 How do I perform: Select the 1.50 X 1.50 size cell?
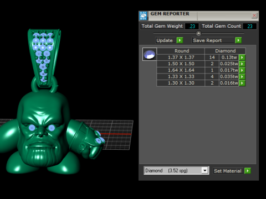[x=181, y=64]
